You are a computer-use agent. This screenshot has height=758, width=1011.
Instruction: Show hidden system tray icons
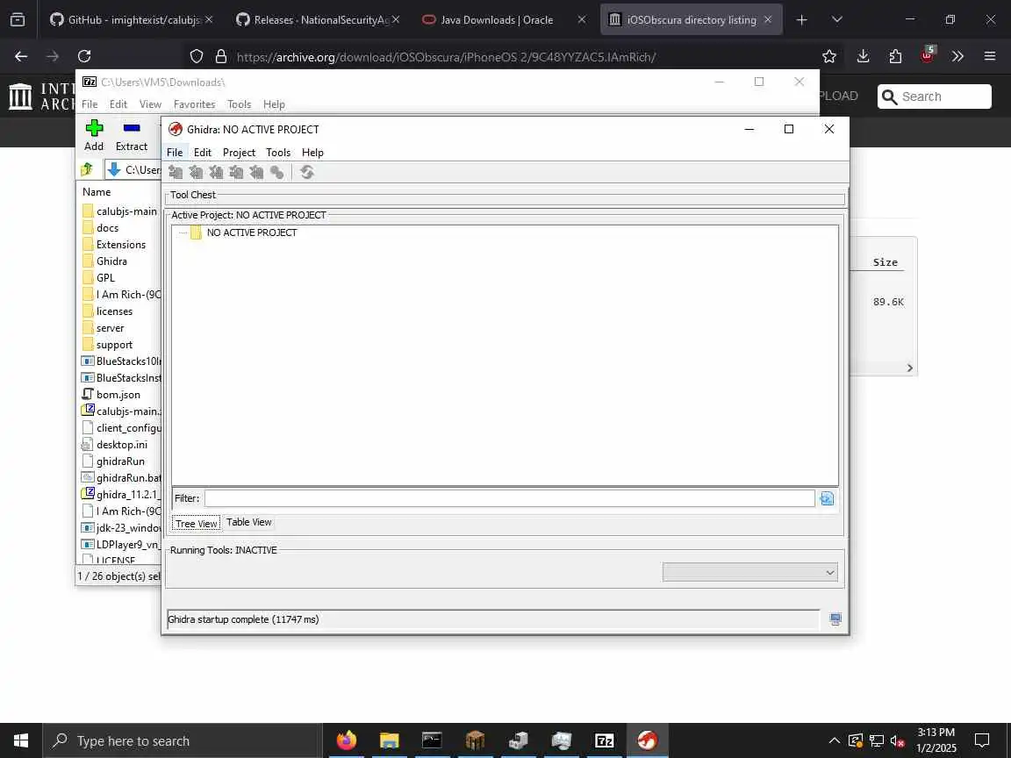tap(834, 740)
